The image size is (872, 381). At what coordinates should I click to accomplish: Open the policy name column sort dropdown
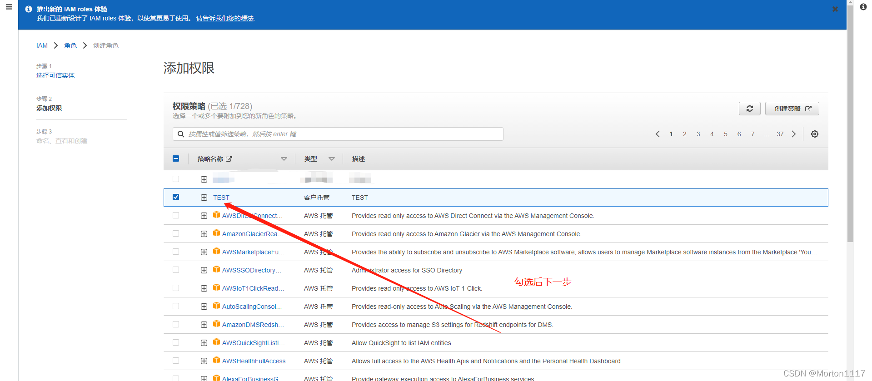click(284, 159)
